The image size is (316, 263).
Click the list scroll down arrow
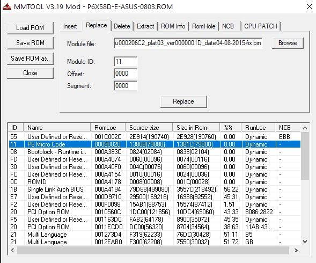tap(305, 242)
